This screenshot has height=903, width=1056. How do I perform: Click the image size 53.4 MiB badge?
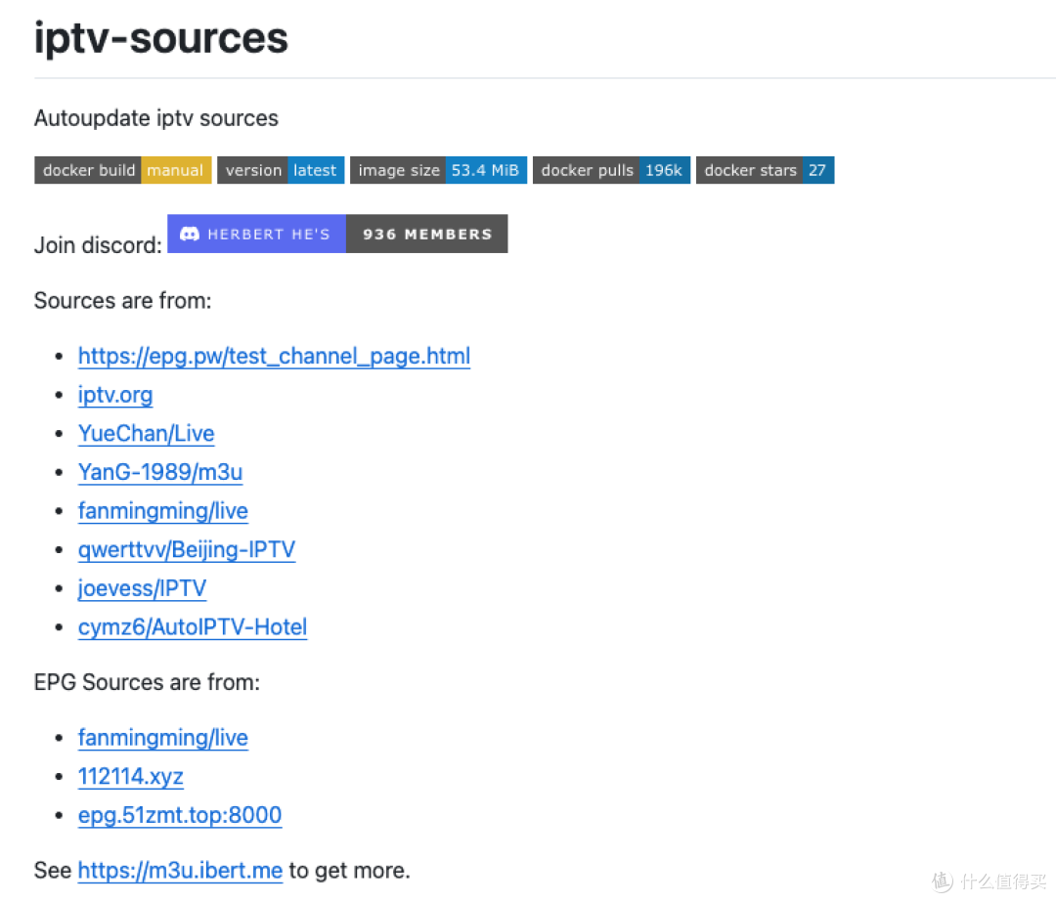438,170
